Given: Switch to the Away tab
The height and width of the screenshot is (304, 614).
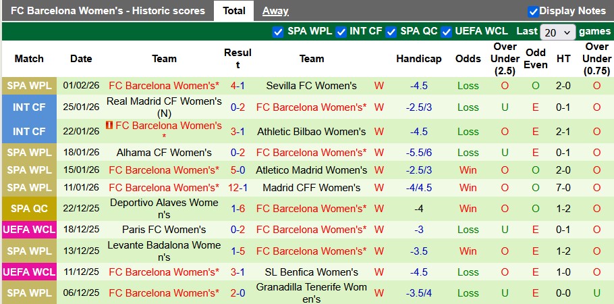Looking at the screenshot, I should click(x=275, y=11).
